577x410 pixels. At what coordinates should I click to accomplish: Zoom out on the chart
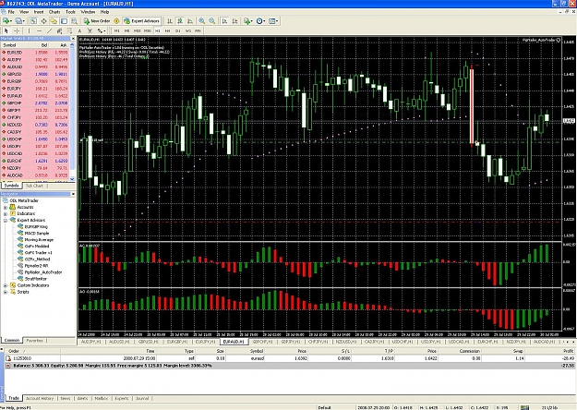[212, 21]
